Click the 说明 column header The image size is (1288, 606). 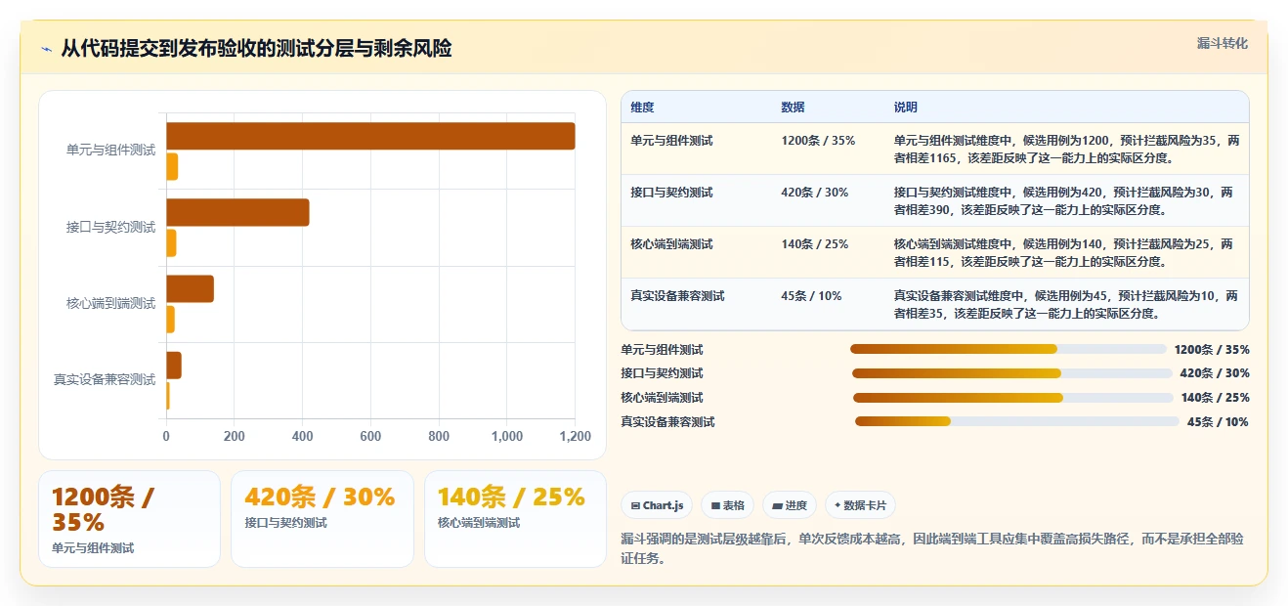pyautogui.click(x=905, y=108)
